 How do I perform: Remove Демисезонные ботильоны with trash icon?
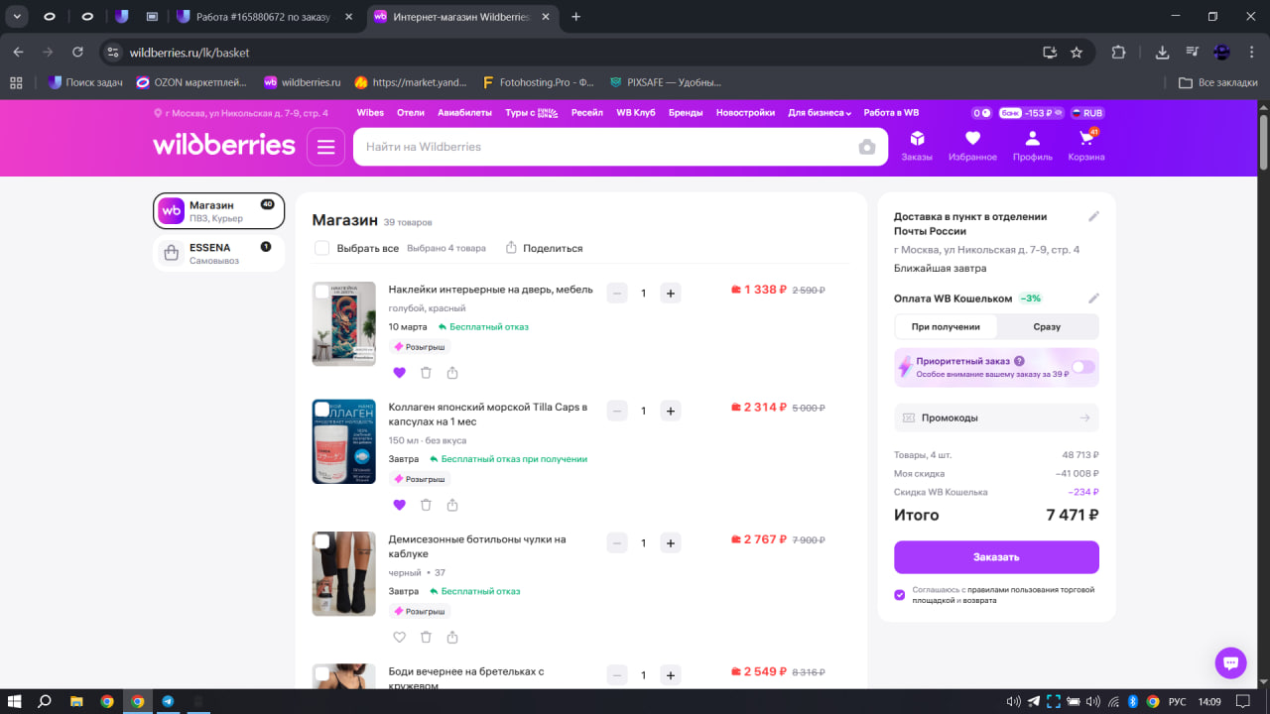(426, 638)
